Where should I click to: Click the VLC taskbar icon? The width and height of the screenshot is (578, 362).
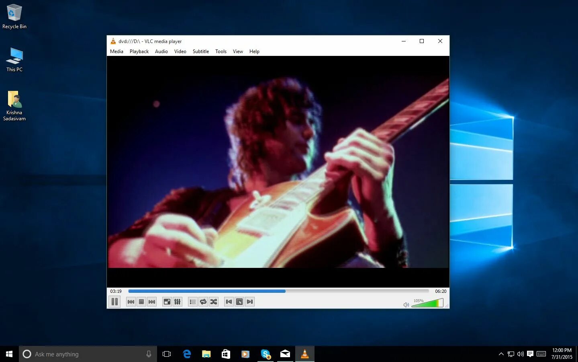pyautogui.click(x=305, y=354)
